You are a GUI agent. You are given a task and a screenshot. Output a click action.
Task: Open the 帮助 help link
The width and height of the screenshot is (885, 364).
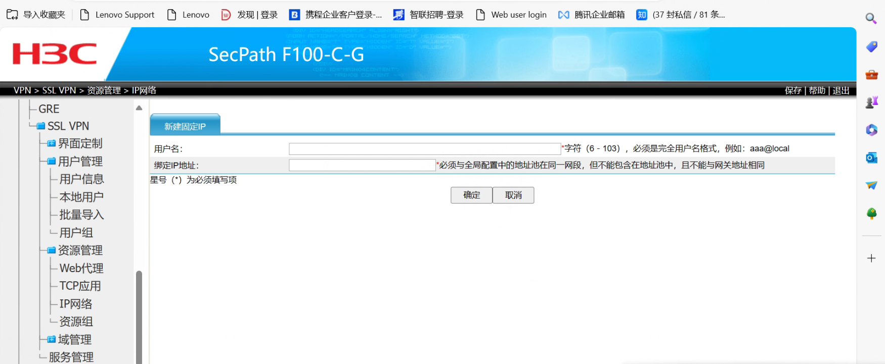tap(817, 90)
